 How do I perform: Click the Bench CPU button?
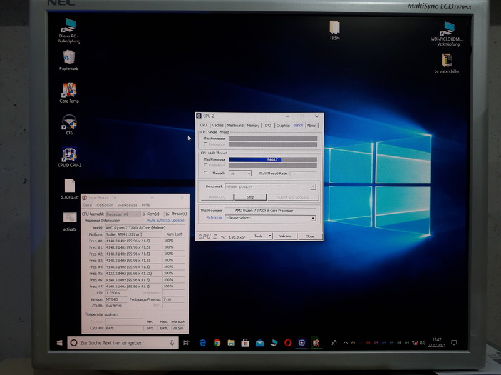point(217,197)
